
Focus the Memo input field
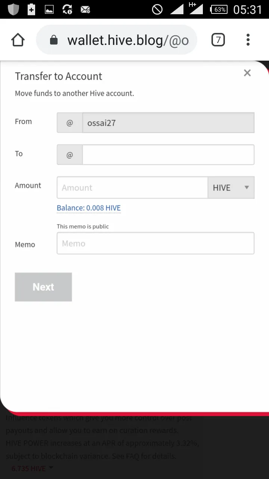[155, 243]
